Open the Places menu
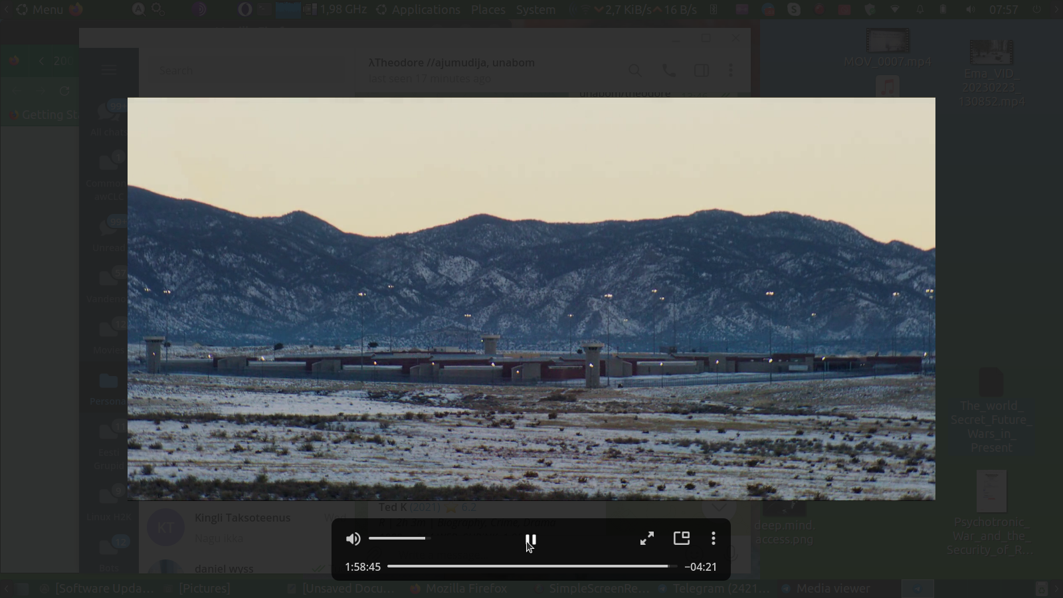Image resolution: width=1063 pixels, height=598 pixels. [x=488, y=9]
